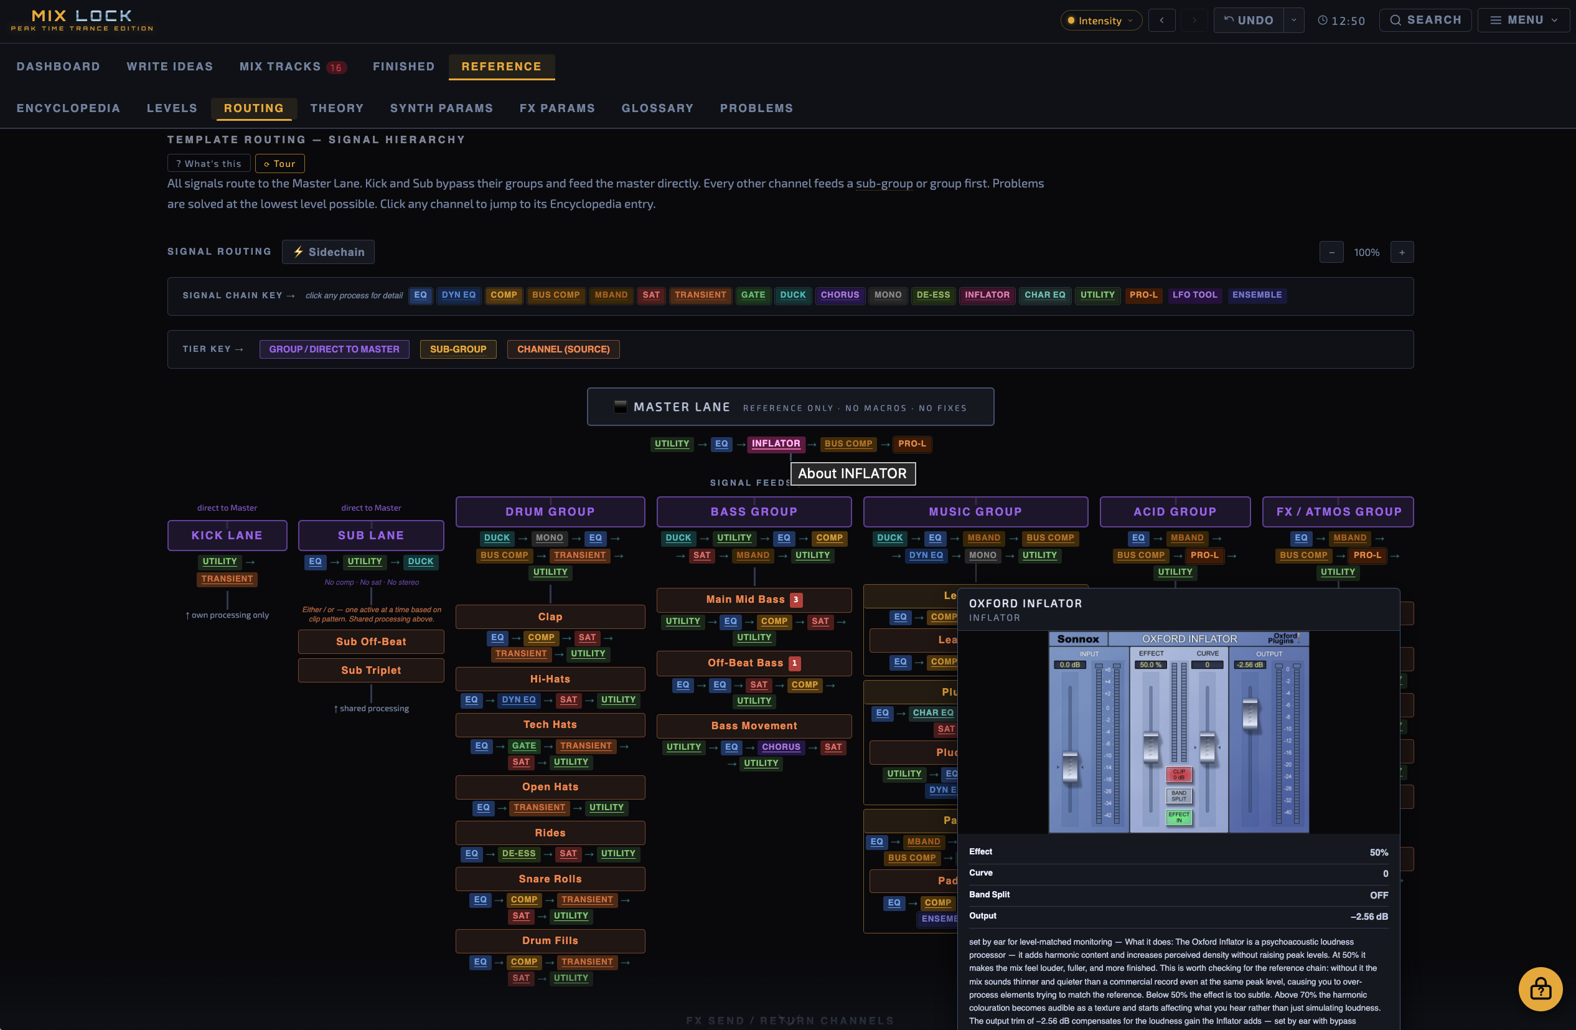Viewport: 1576px width, 1030px height.
Task: Open the LFO TOOL process detail
Action: (x=1194, y=295)
